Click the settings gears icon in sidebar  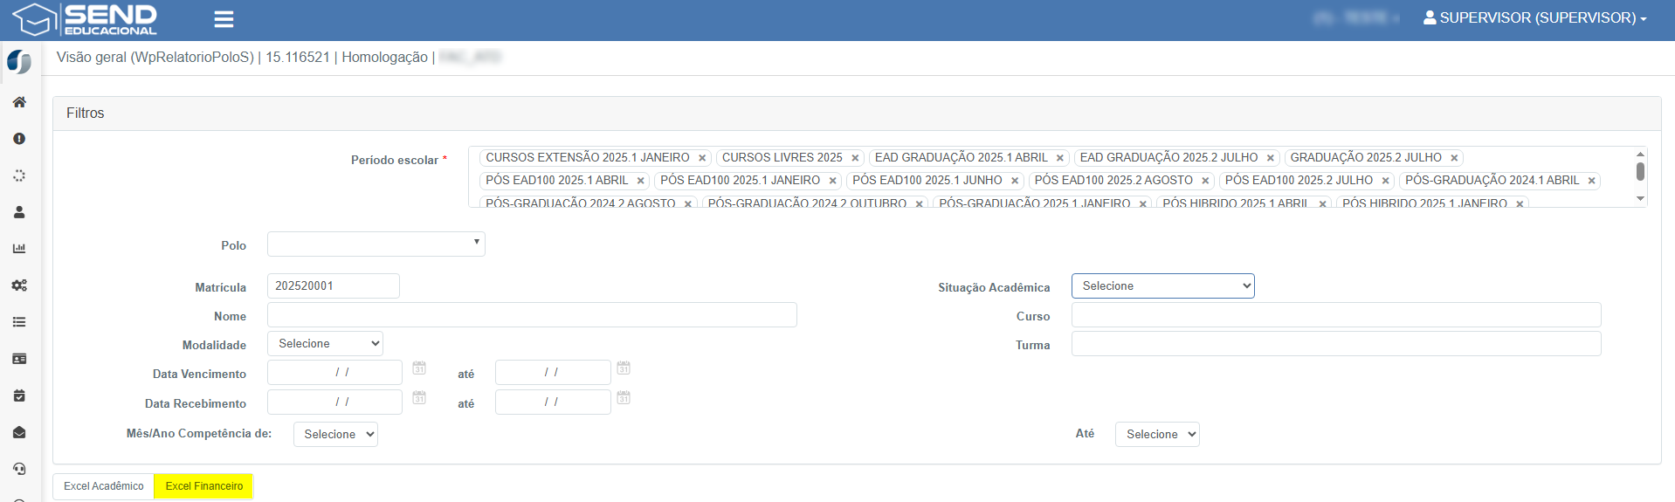pos(19,285)
